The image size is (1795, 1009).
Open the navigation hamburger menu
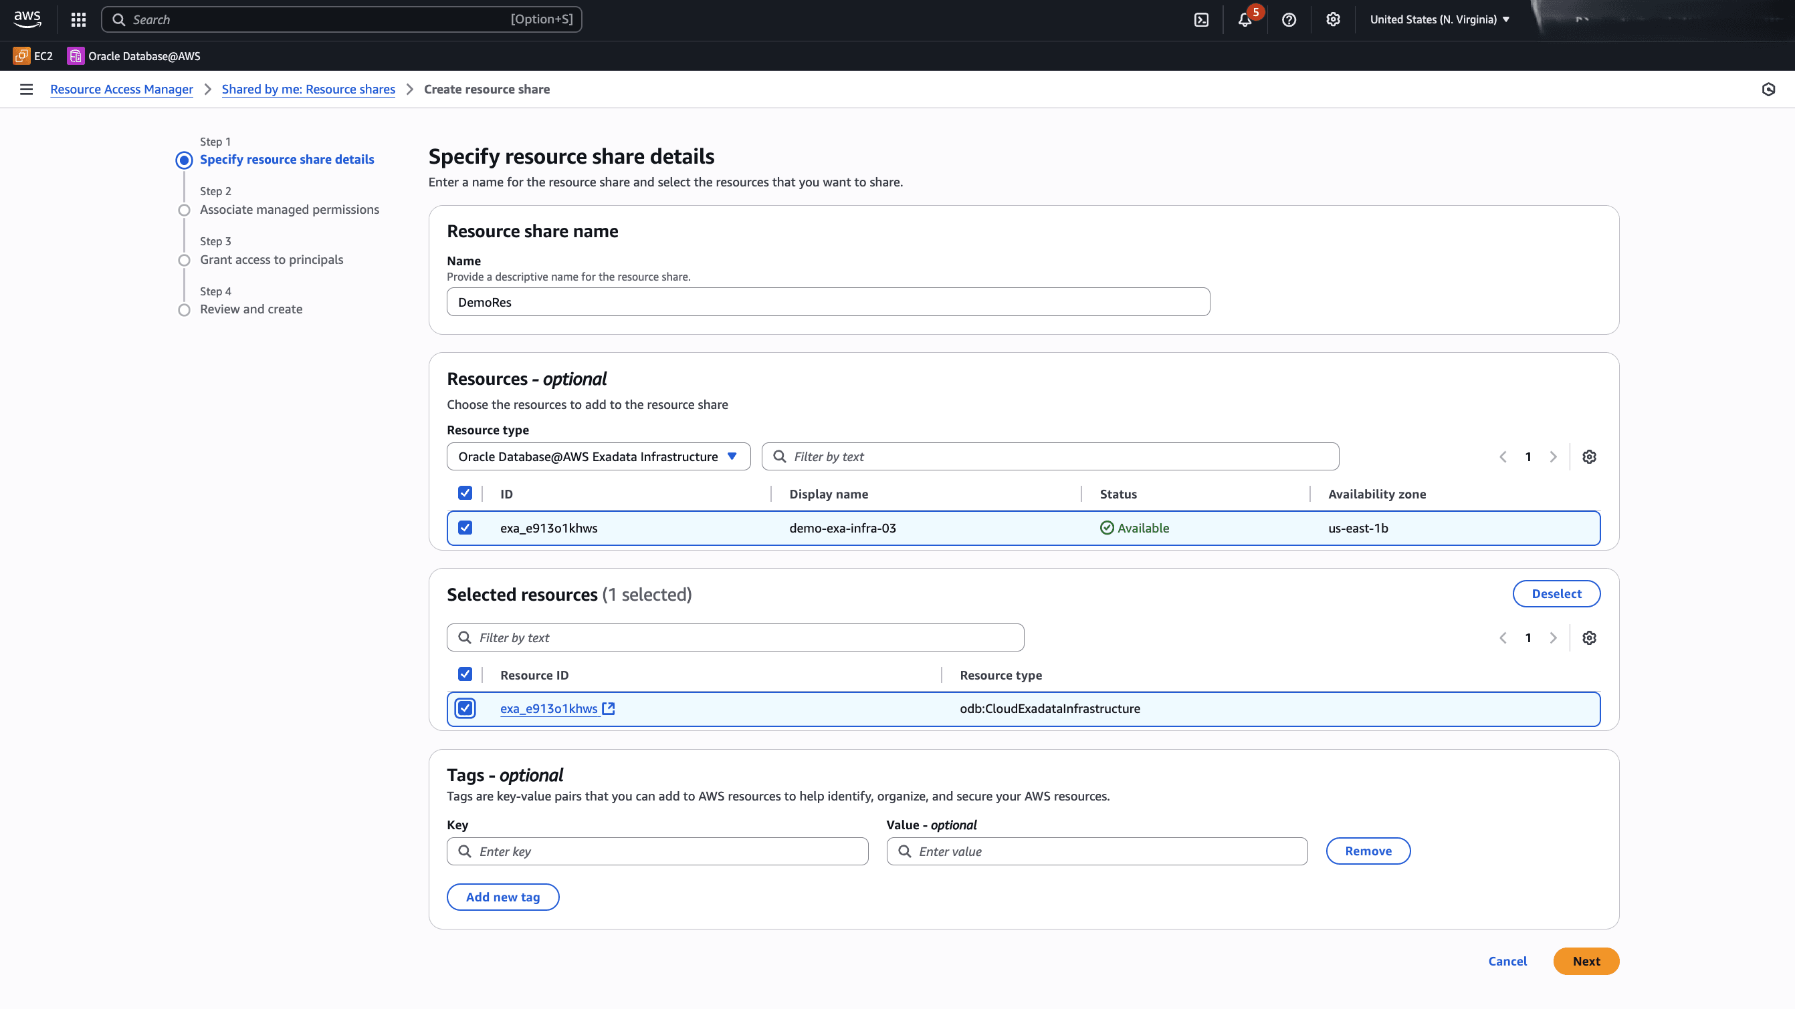pos(27,89)
